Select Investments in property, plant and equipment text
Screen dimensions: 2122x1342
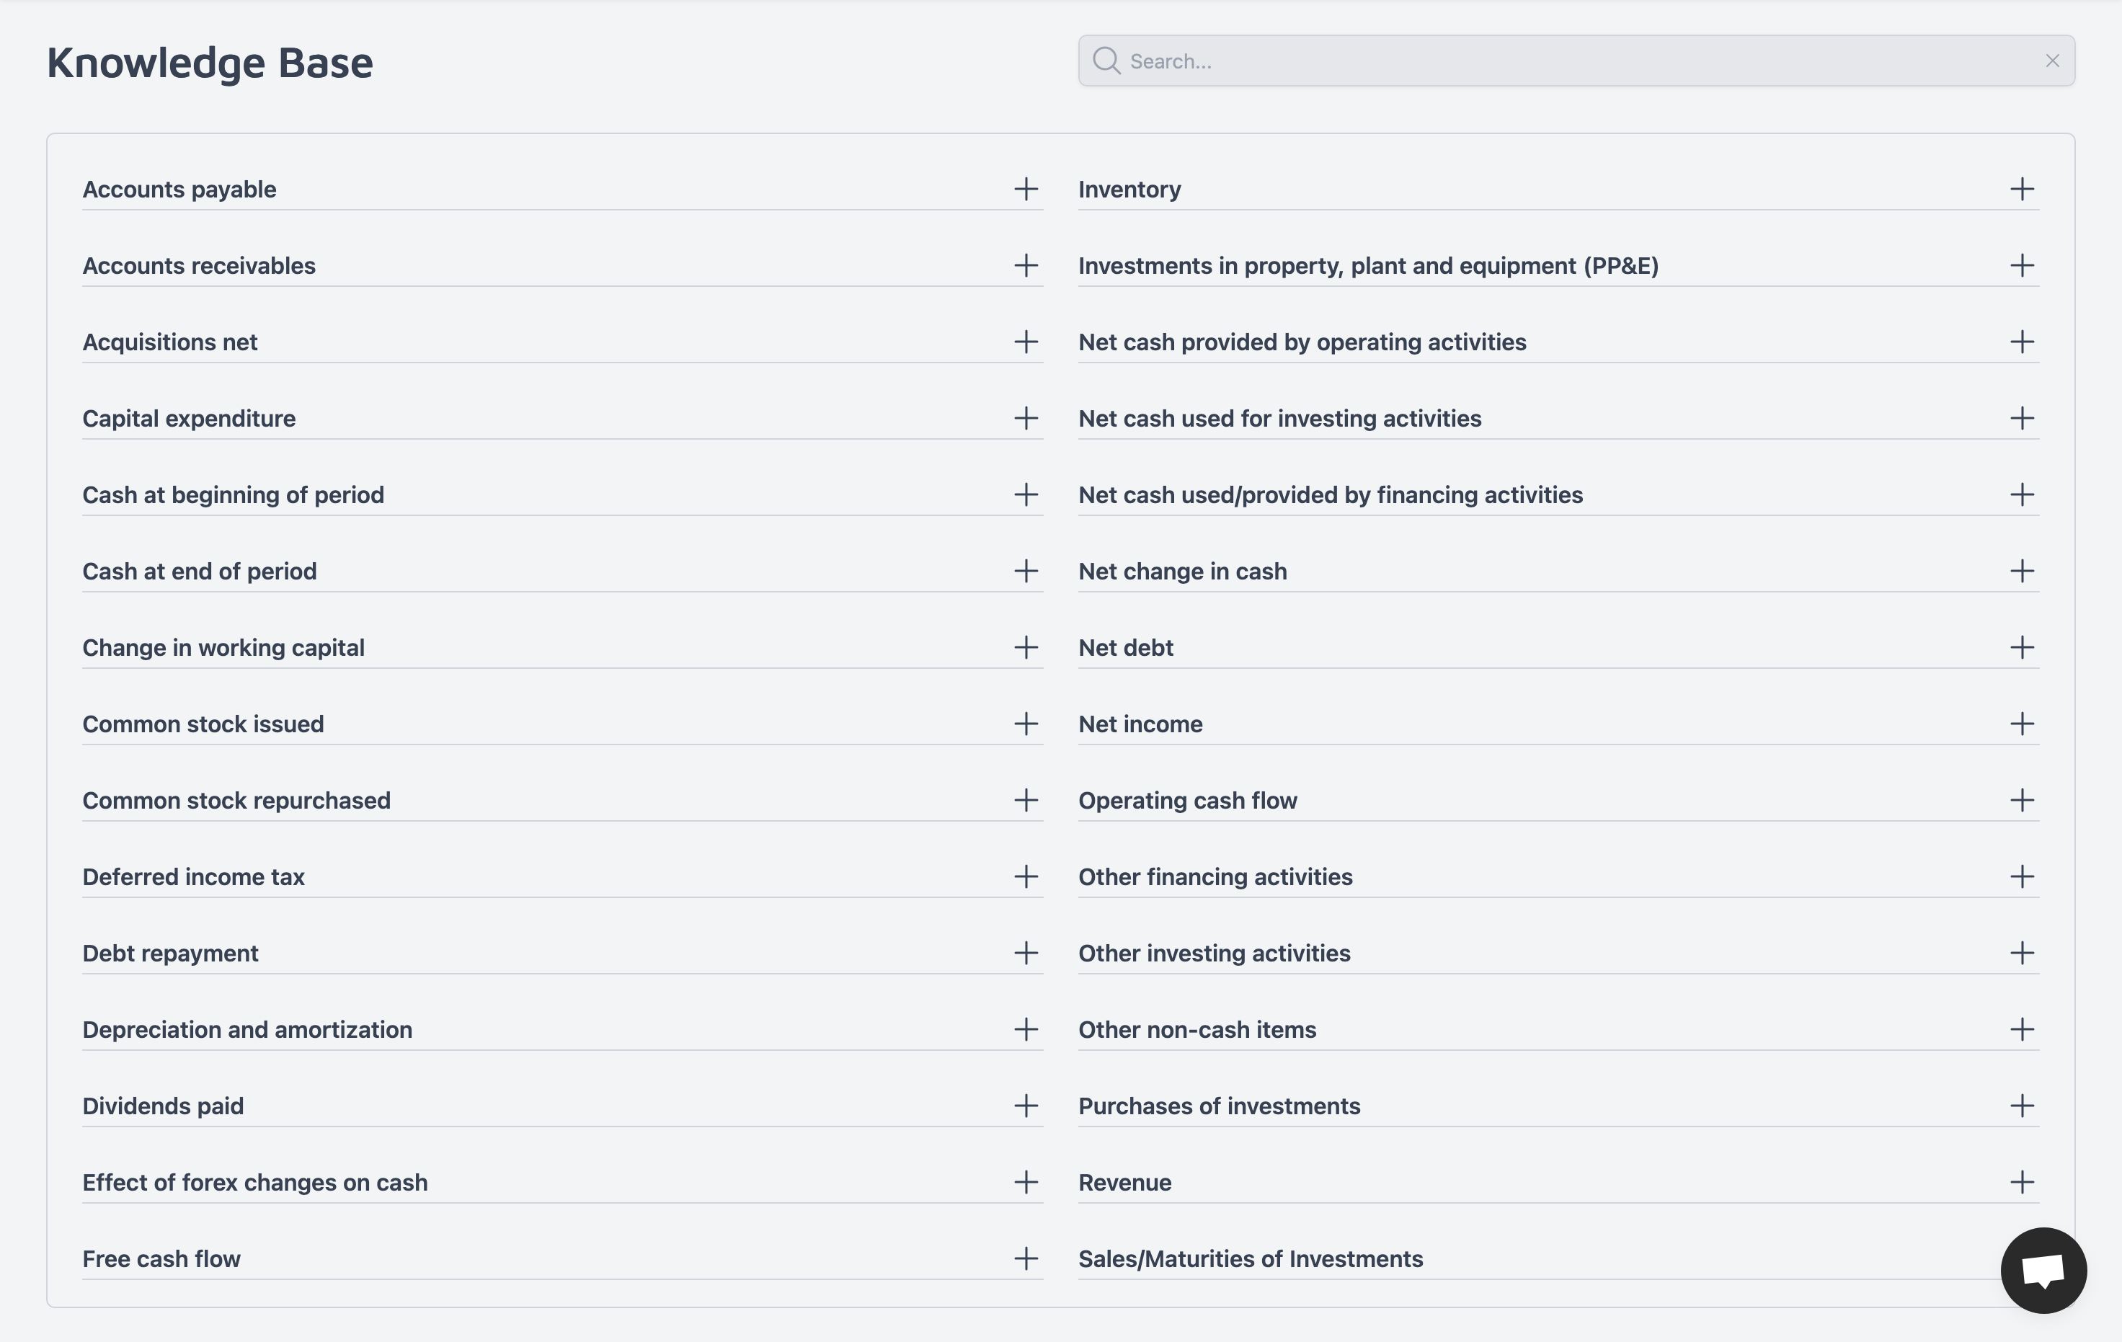pyautogui.click(x=1369, y=266)
